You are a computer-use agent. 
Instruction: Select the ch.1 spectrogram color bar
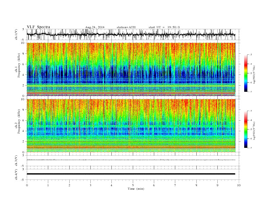click(246, 73)
